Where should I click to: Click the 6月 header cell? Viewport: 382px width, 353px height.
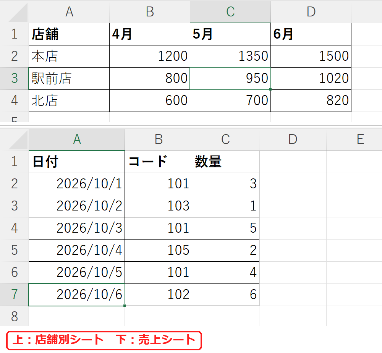311,34
